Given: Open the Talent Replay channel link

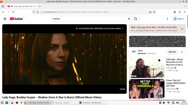Looking at the screenshot, I should click(171, 89).
